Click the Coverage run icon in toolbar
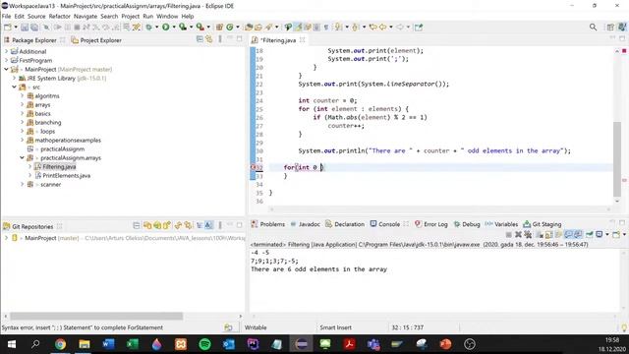The width and height of the screenshot is (629, 354). click(x=183, y=27)
